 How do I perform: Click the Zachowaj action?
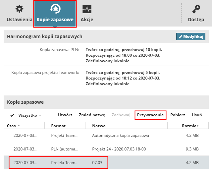click(121, 115)
